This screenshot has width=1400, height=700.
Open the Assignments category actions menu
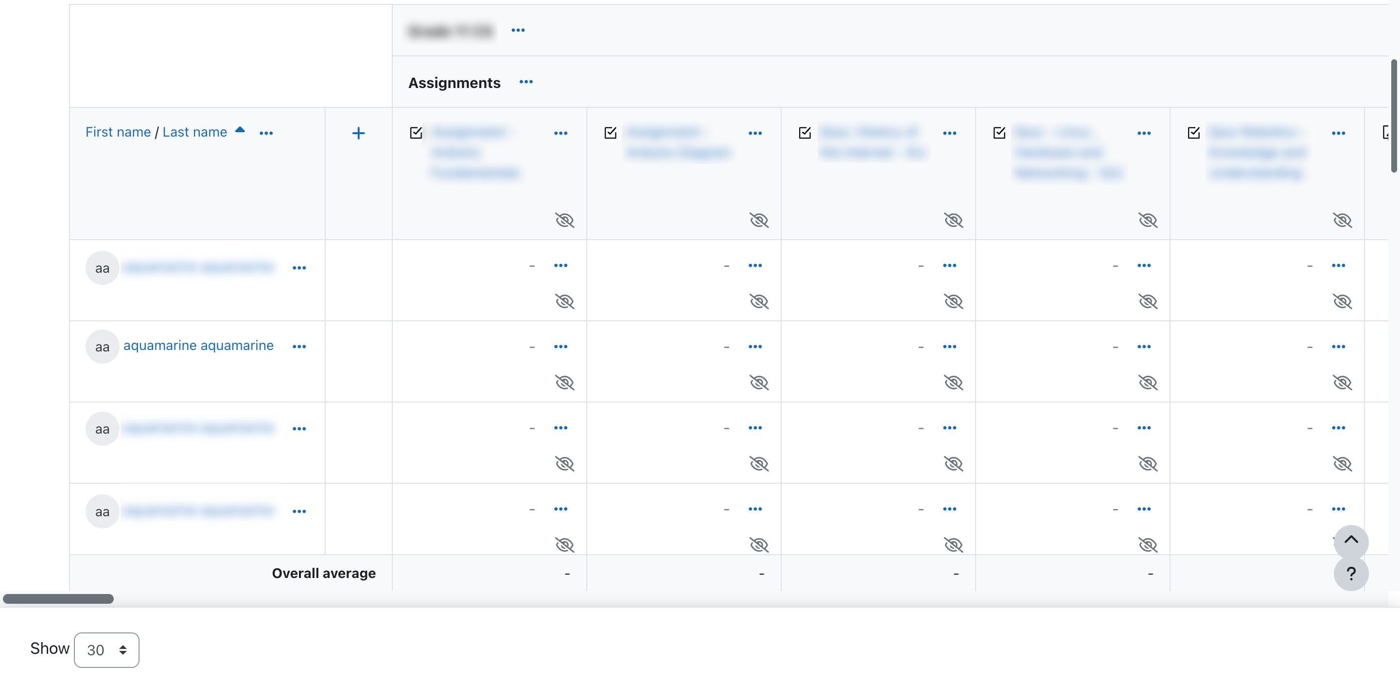point(525,83)
